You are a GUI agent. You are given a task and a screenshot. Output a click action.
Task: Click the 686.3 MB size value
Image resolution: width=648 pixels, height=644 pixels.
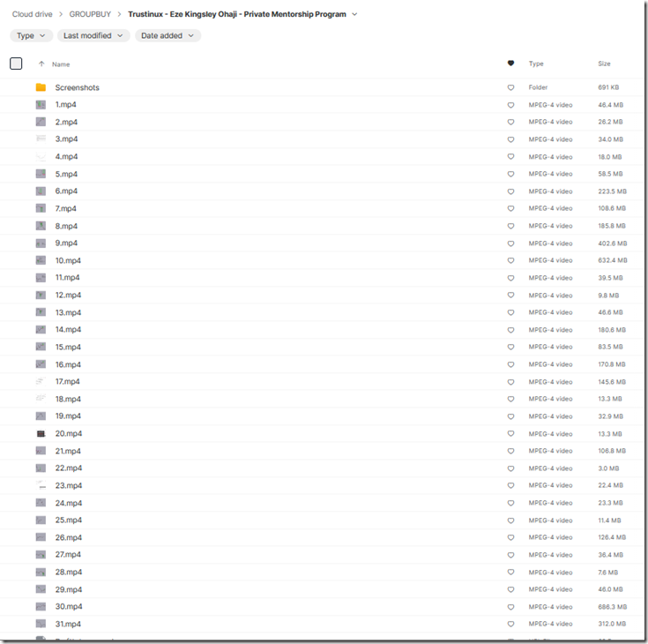tap(613, 607)
